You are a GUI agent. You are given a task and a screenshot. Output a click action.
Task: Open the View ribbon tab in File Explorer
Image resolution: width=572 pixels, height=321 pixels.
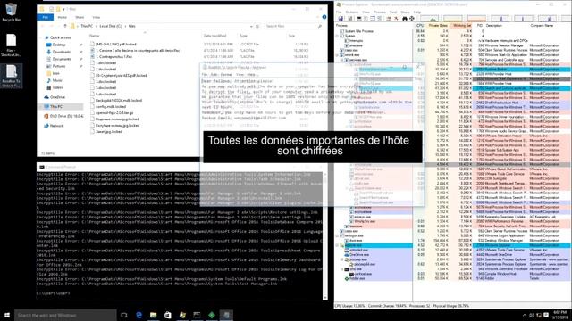coord(96,17)
